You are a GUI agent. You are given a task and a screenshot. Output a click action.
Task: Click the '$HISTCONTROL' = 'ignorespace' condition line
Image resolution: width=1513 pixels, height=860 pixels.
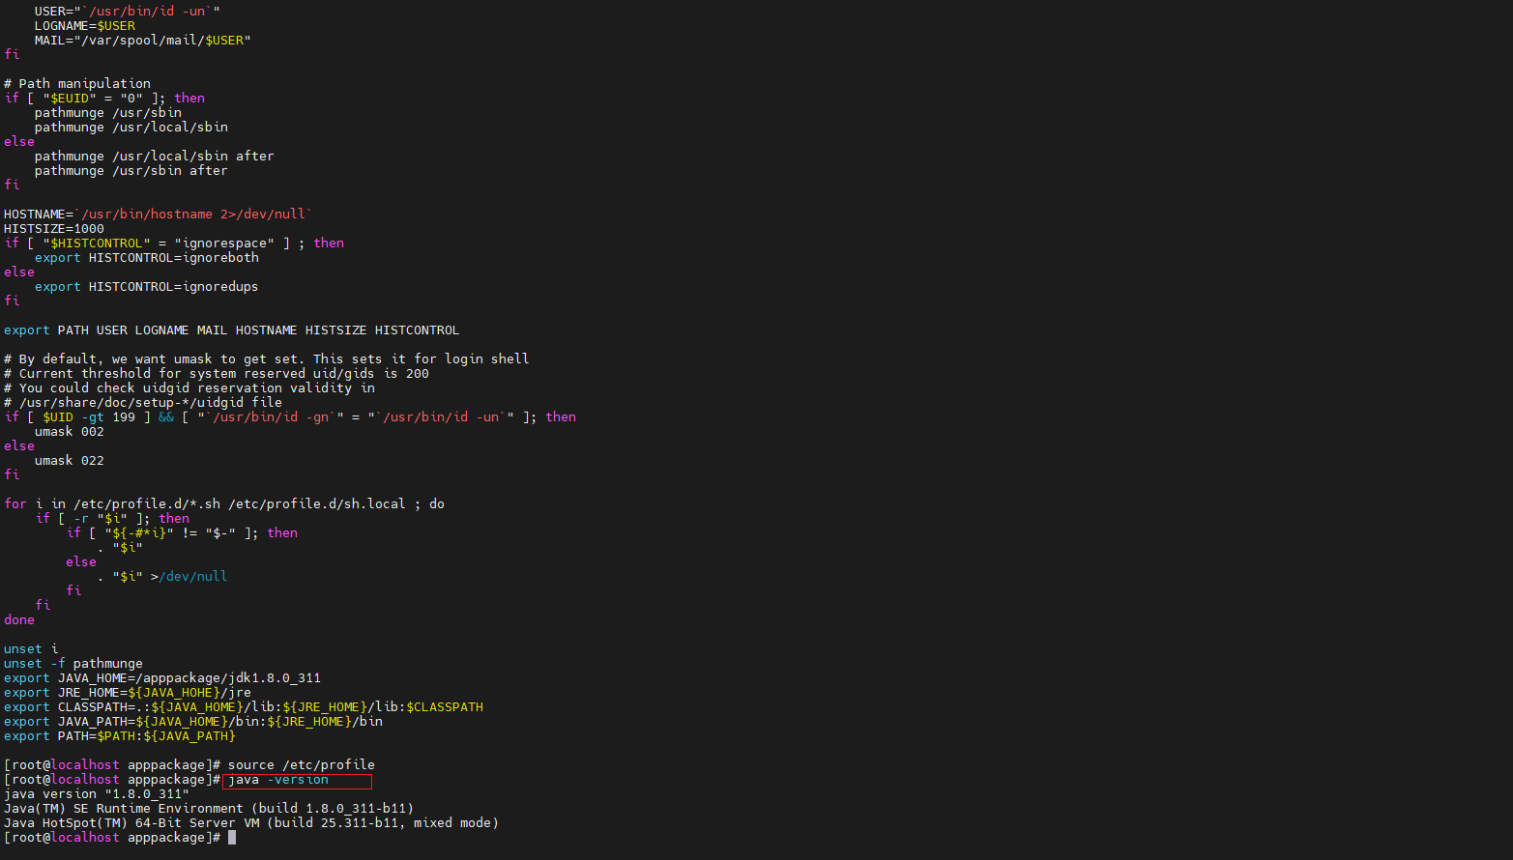pyautogui.click(x=174, y=244)
